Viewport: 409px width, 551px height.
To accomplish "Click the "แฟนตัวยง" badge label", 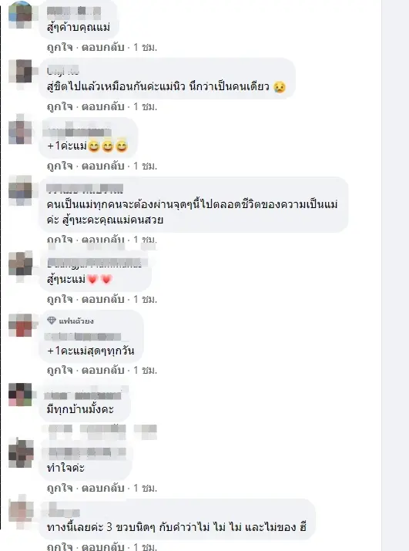I will pyautogui.click(x=76, y=321).
